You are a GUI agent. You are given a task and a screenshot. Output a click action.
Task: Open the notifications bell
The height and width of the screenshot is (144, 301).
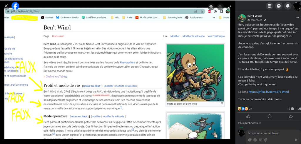pyautogui.click(x=288, y=6)
